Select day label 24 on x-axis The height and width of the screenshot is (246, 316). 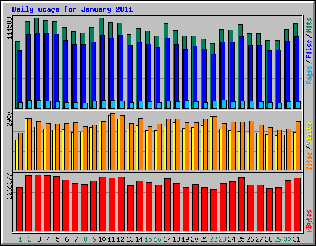[x=231, y=239]
